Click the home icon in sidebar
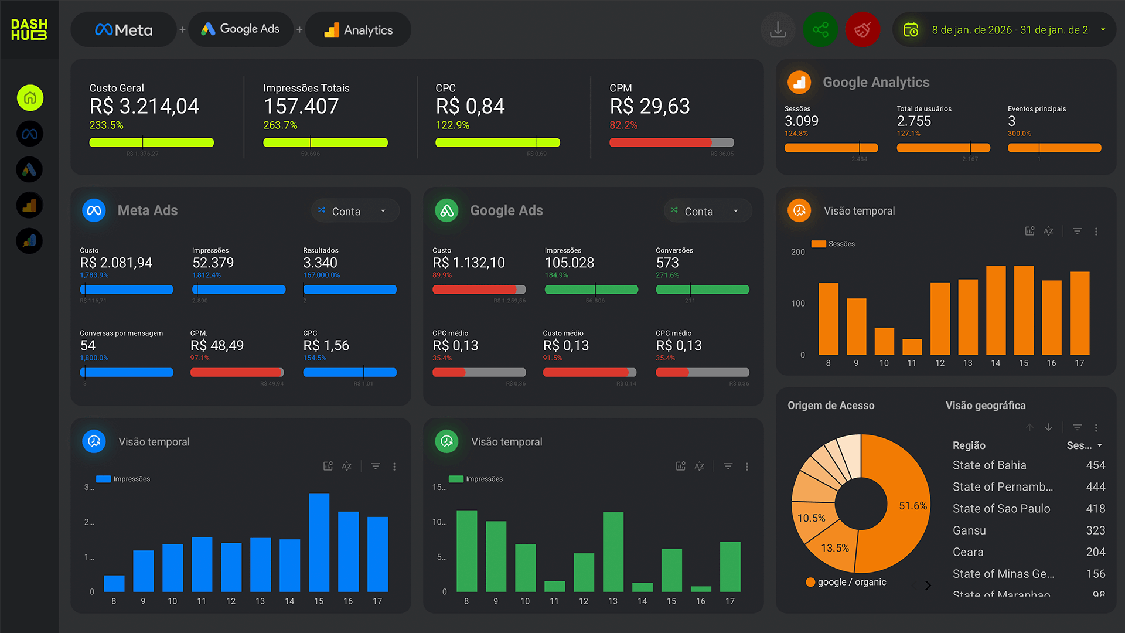 (30, 98)
